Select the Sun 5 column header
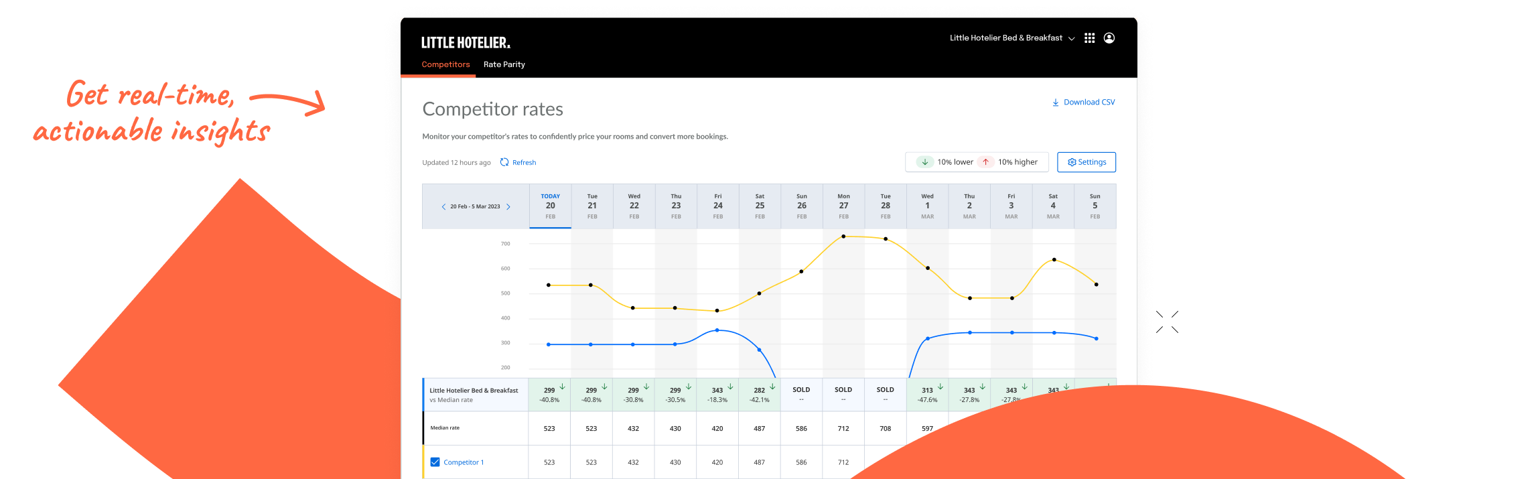Image resolution: width=1538 pixels, height=479 pixels. coord(1095,206)
